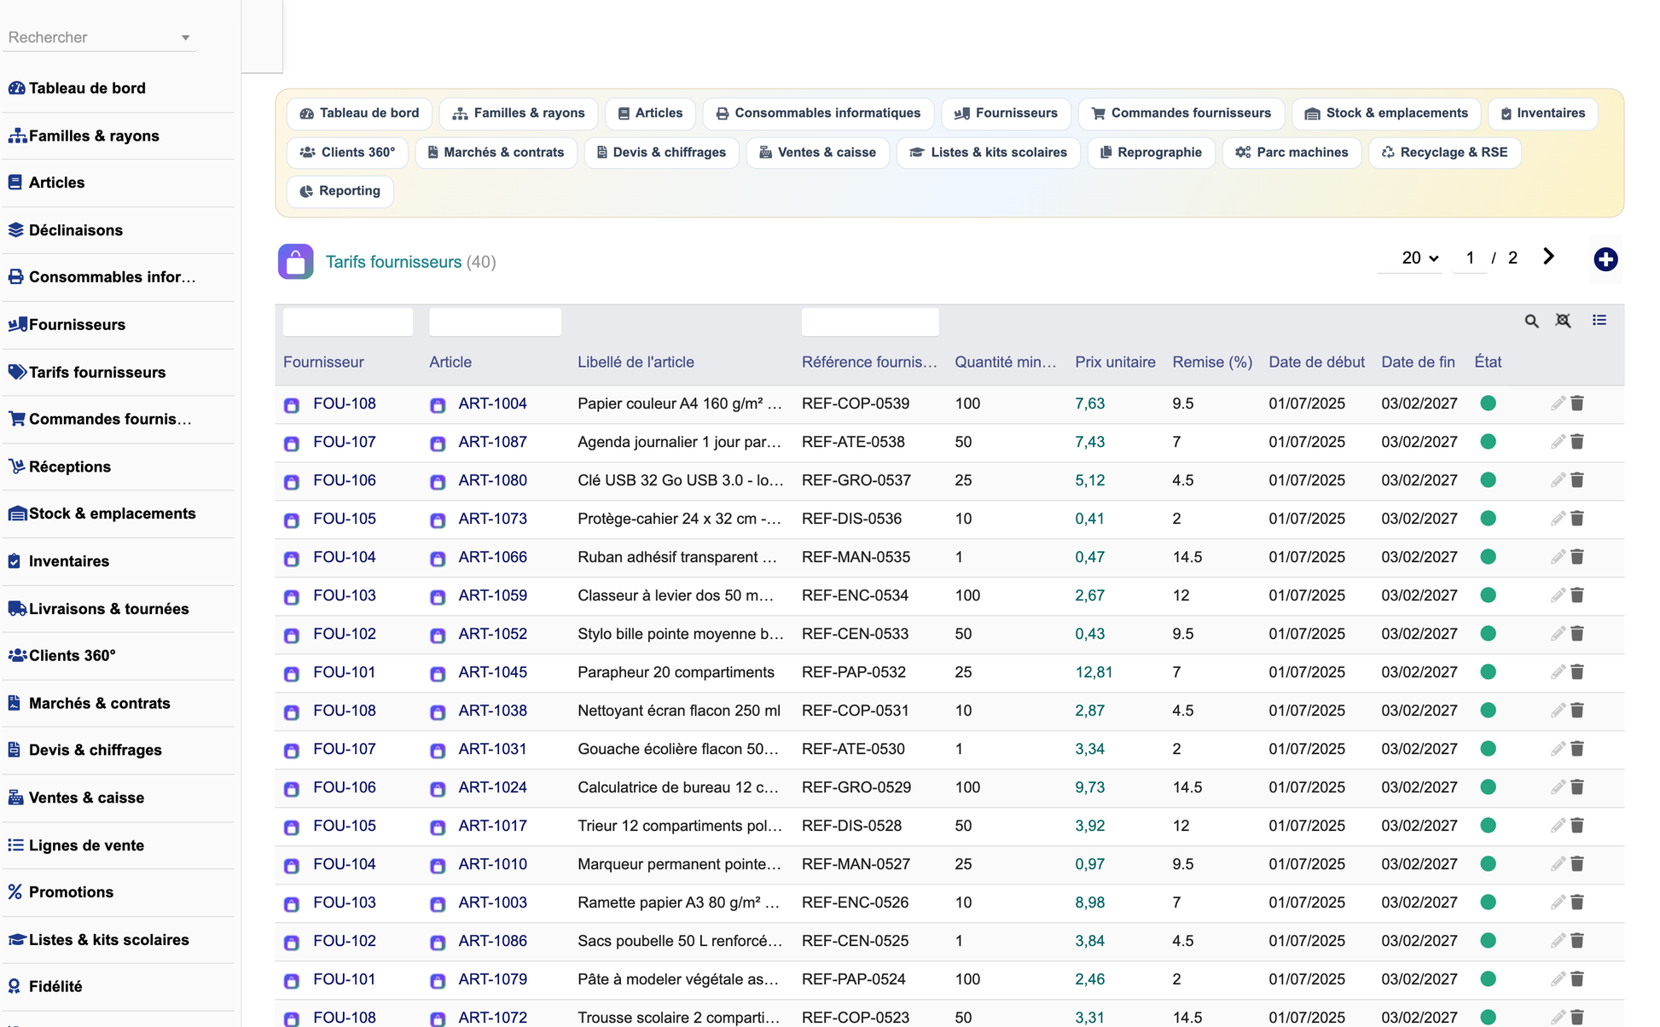Edit the ART-1086 row pencil icon
This screenshot has height=1027, width=1660.
[x=1558, y=941]
